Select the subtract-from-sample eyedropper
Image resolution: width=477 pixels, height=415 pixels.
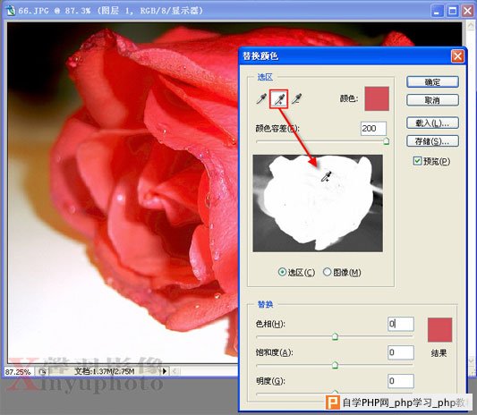(296, 98)
